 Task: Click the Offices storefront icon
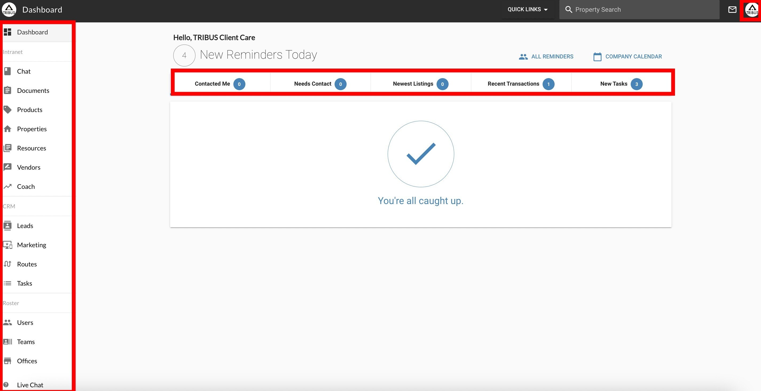(7, 361)
